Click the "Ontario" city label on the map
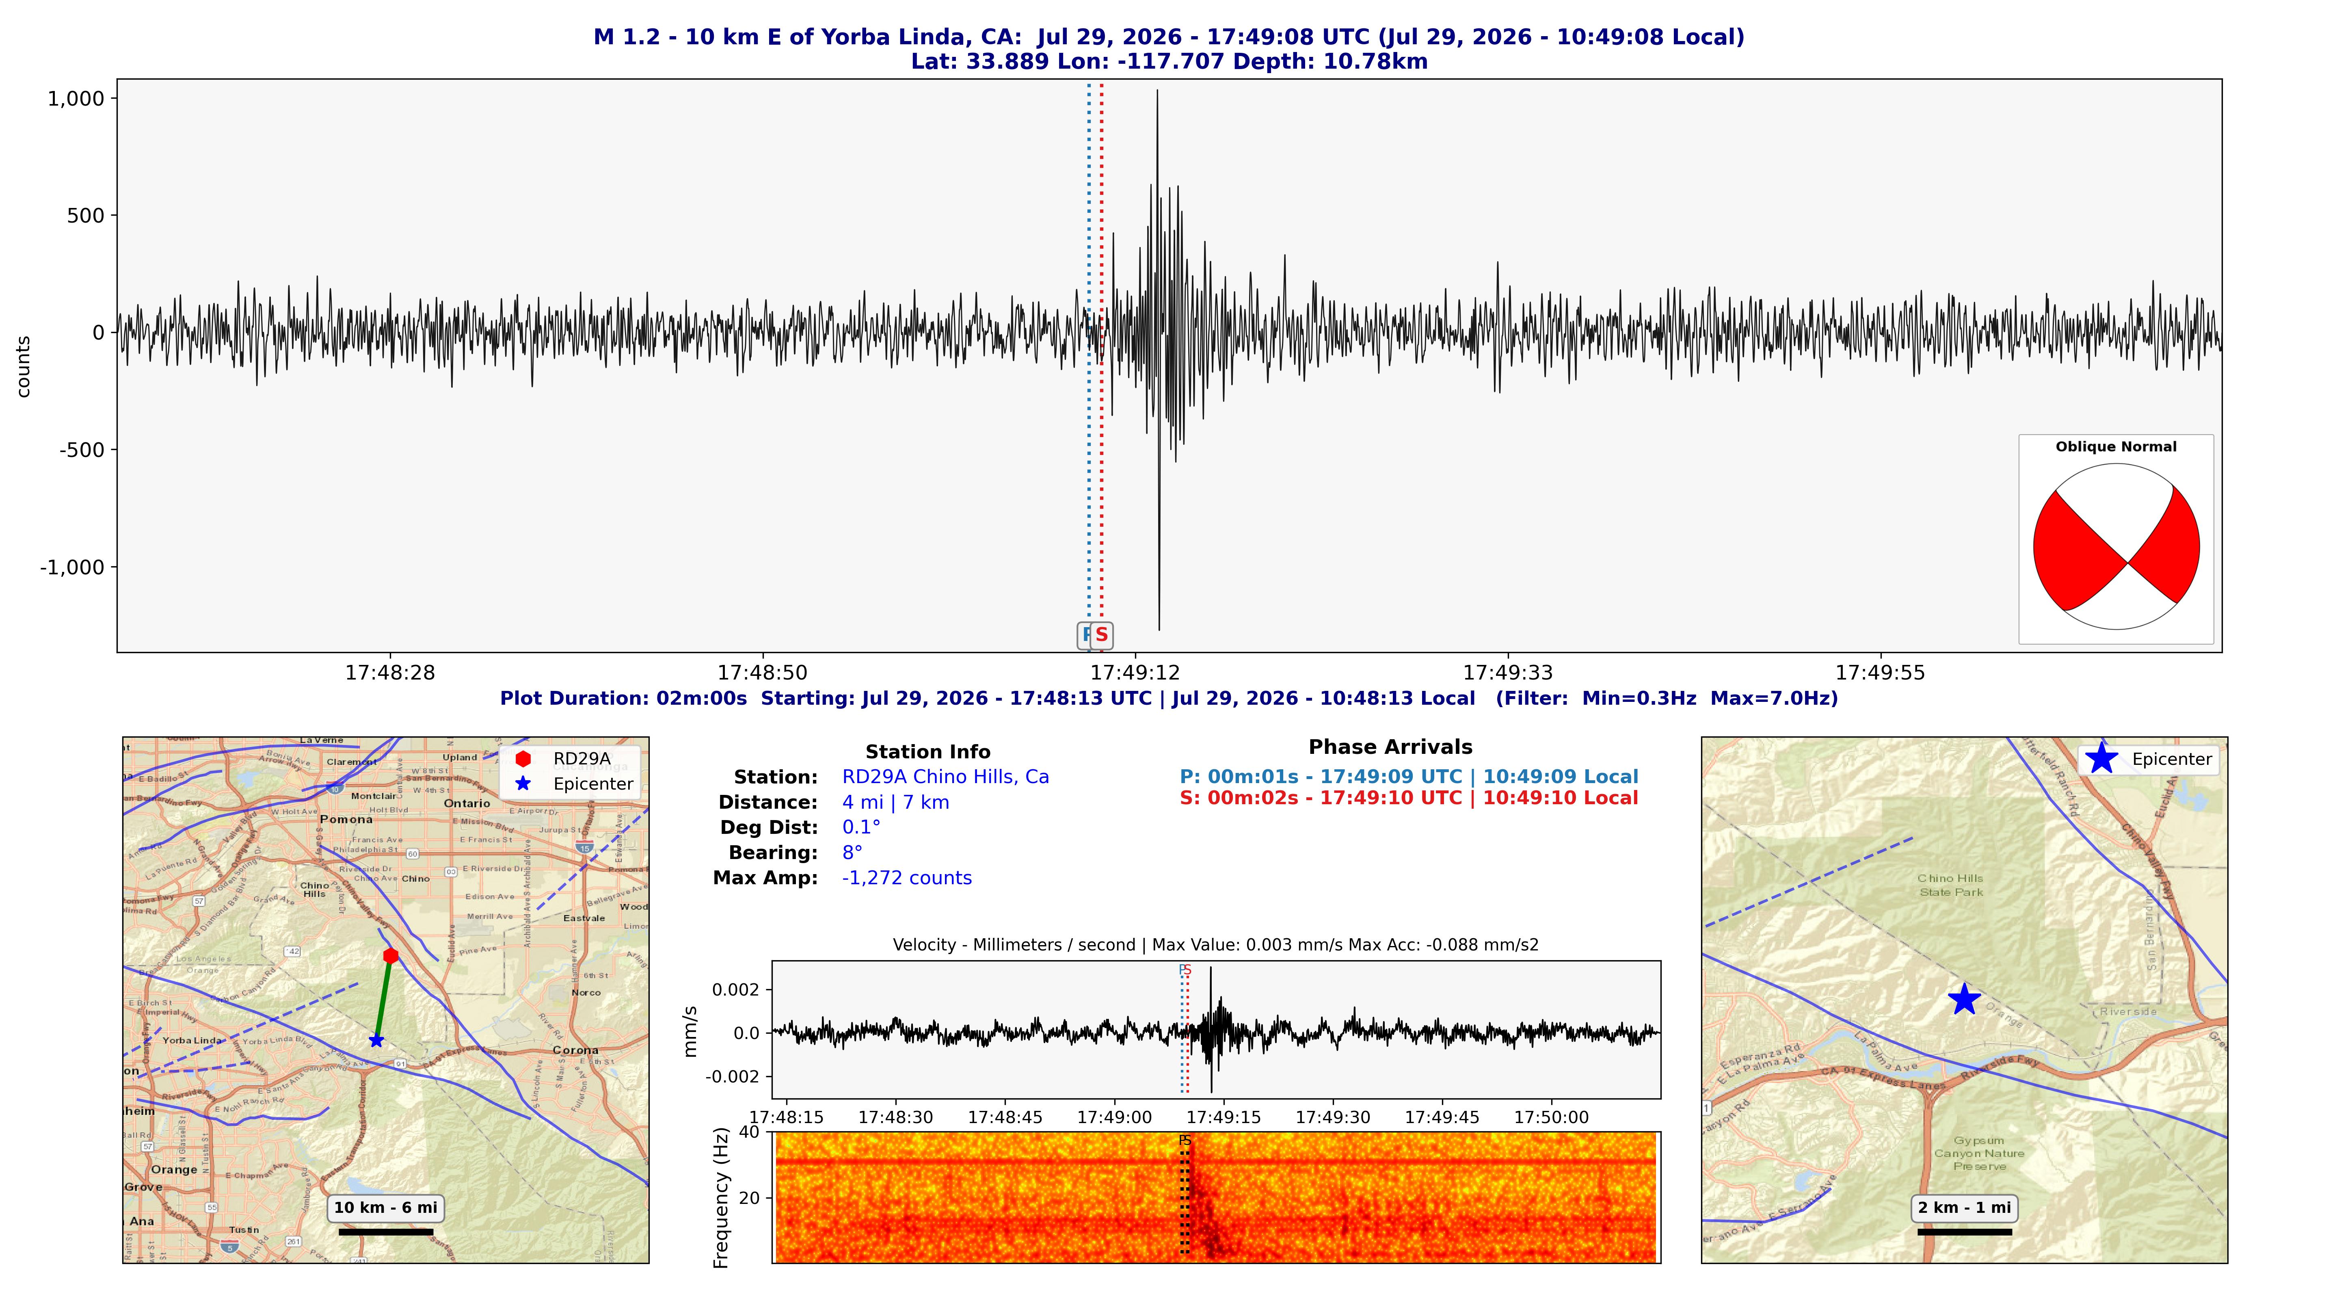Image resolution: width=2339 pixels, height=1316 pixels. coord(467,804)
